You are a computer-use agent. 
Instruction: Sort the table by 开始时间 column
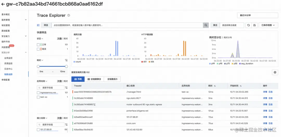click(241, 86)
